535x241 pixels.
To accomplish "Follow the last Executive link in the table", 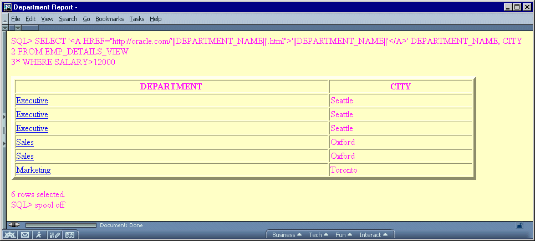I will click(x=32, y=128).
